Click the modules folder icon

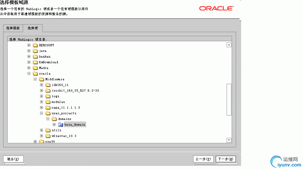coord(48,102)
